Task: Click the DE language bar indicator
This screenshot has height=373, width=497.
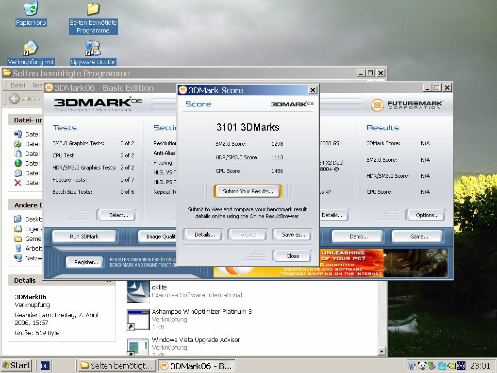Action: 45,366
